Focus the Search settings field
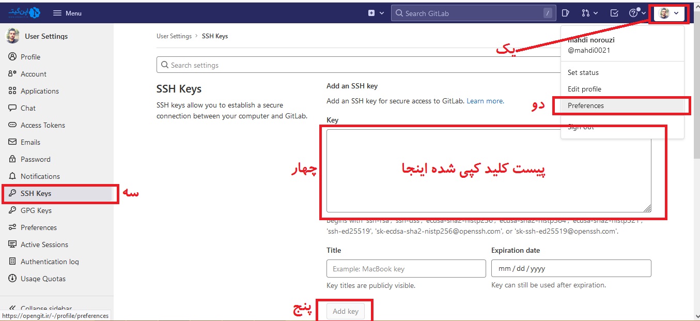 [x=358, y=65]
